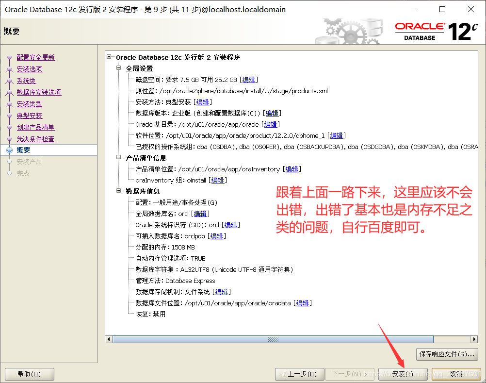
Task: Edit the 数据库版本 setting
Action: tap(272, 114)
